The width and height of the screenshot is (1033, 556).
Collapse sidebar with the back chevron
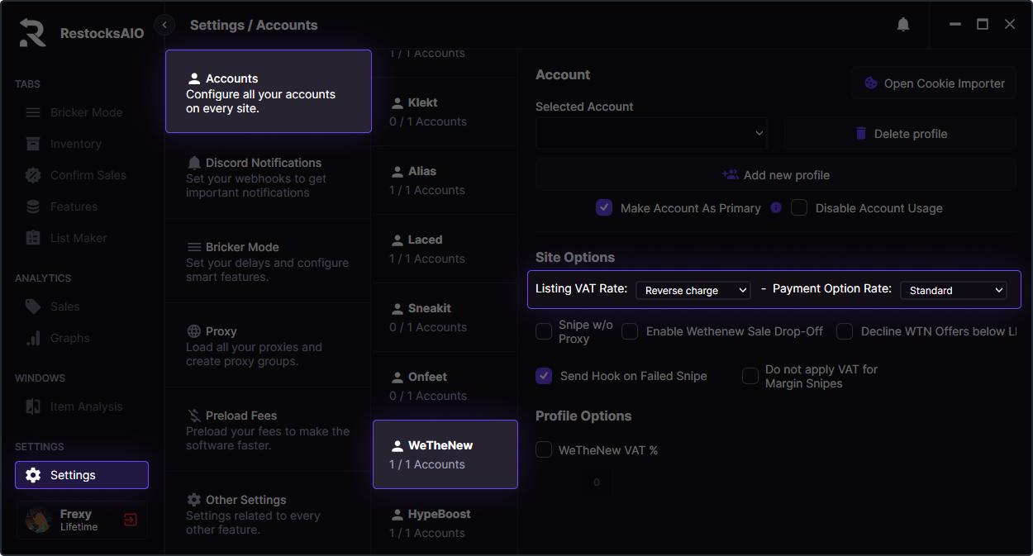coord(164,25)
